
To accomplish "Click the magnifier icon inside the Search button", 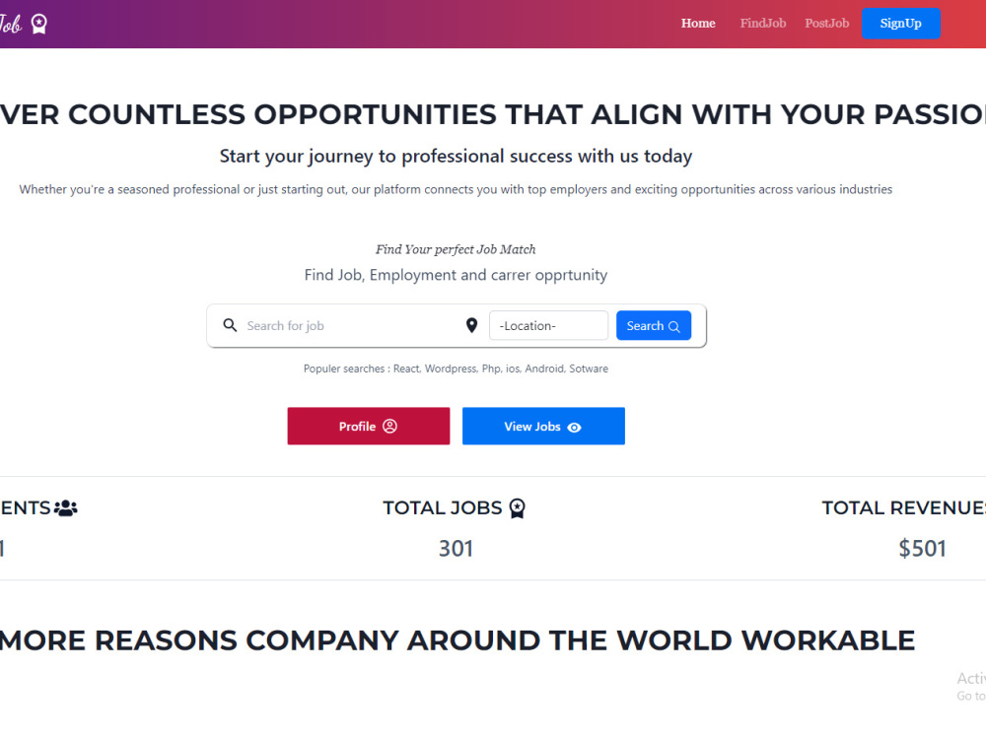I will 672,325.
